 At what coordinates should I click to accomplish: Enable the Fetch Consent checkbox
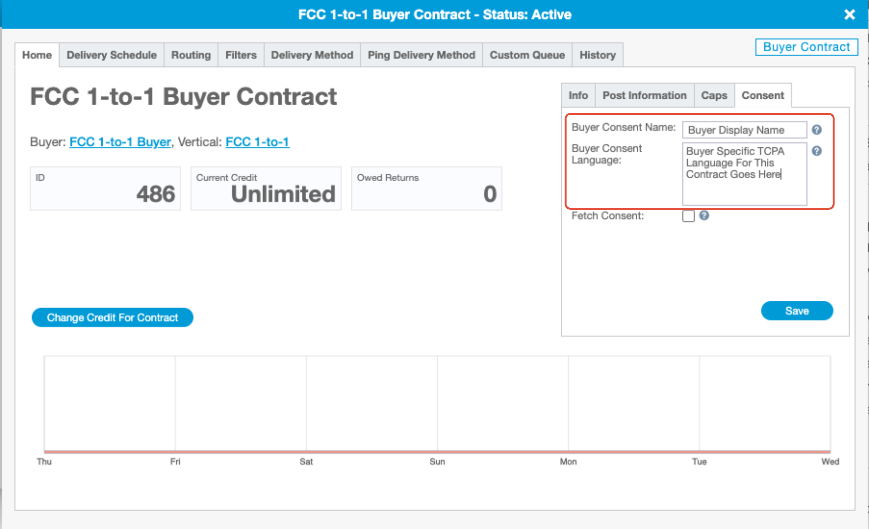pos(688,216)
